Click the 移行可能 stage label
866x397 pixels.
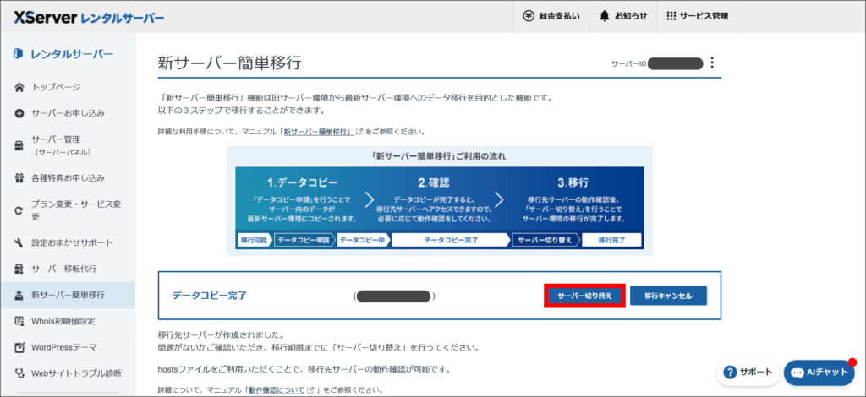coord(254,241)
